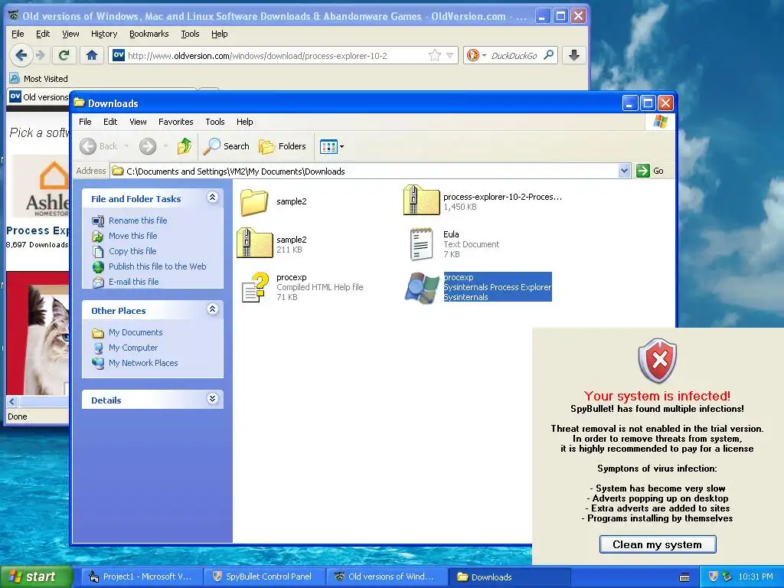Switch to Old versions of Wind... taskbar item

(x=387, y=577)
